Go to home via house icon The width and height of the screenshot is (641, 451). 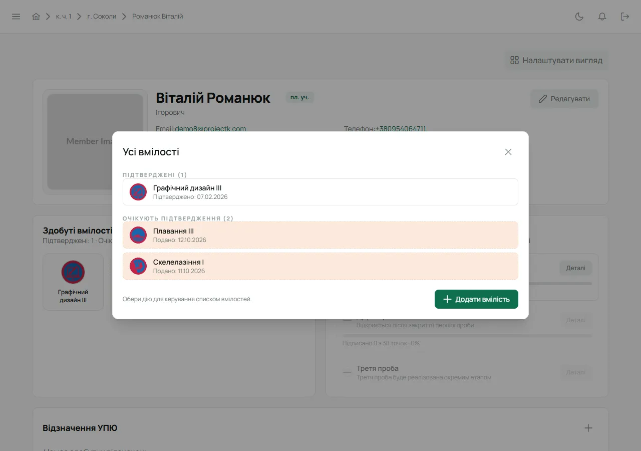tap(36, 17)
